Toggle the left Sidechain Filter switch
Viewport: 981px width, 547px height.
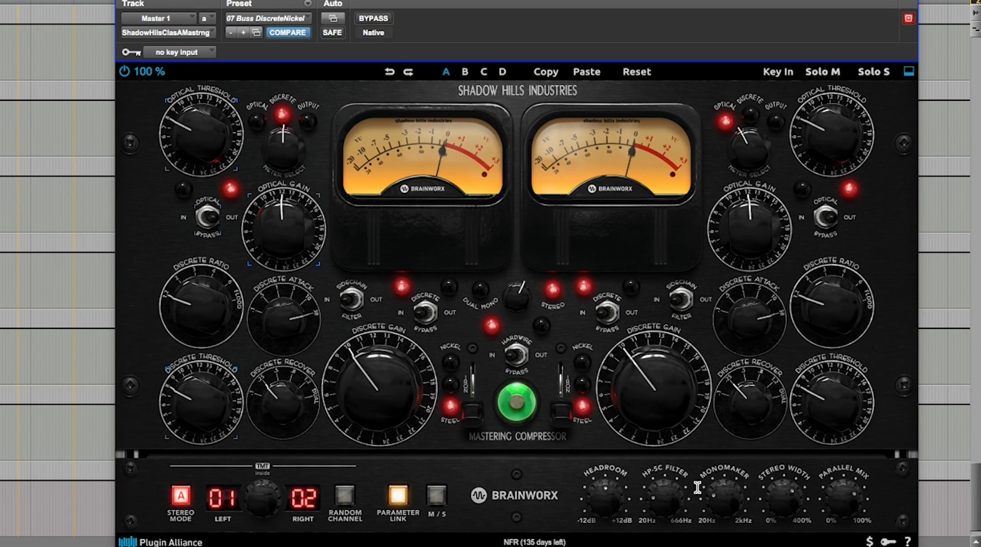(x=351, y=300)
